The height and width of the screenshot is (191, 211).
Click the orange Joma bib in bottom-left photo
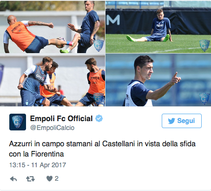[96, 82]
